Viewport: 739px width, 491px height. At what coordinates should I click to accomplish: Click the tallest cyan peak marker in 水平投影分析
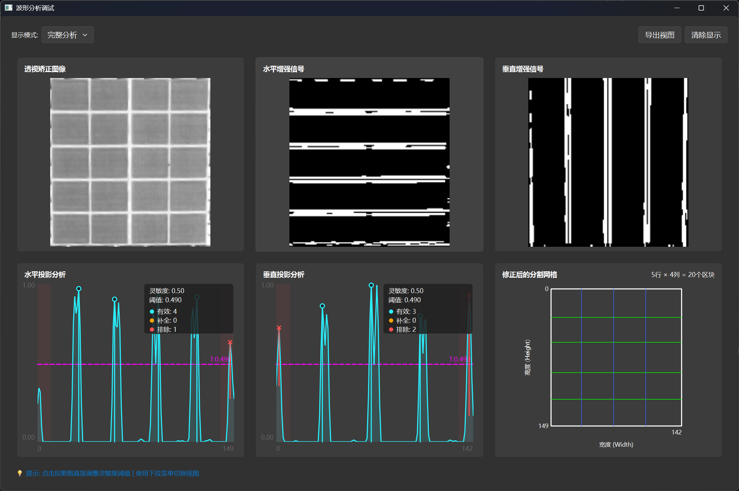coord(79,289)
